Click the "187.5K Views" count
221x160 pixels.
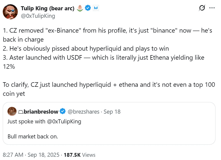click(80, 154)
